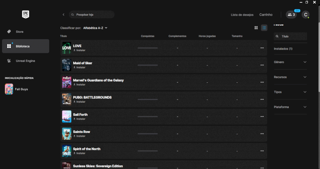Click Saints Row achievements progress bar
This screenshot has width=320, height=169.
click(x=148, y=134)
